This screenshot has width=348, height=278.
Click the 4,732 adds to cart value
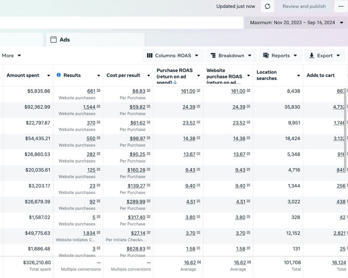339,107
